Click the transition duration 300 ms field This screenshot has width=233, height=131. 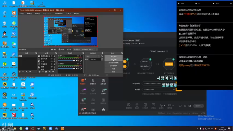click(95, 59)
